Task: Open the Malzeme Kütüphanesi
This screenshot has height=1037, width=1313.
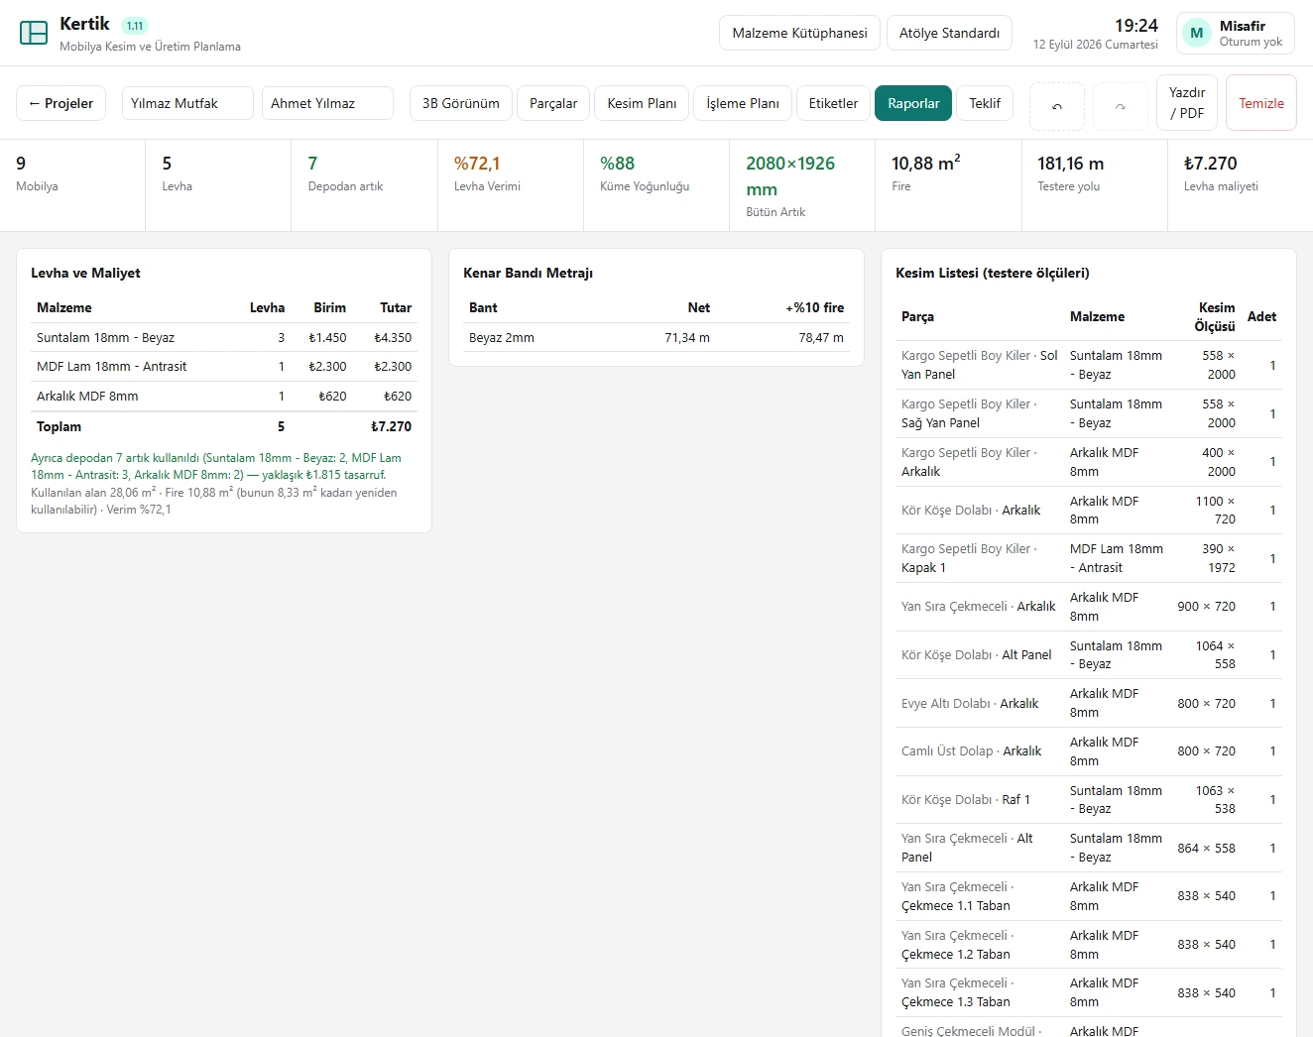Action: point(799,33)
